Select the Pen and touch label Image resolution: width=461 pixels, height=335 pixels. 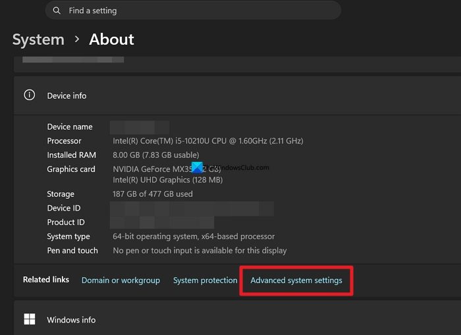[x=72, y=250]
